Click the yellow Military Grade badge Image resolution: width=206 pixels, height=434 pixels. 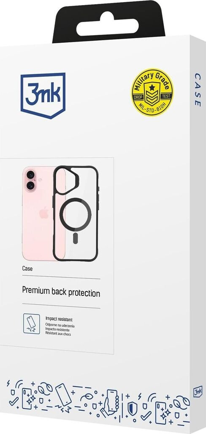(152, 92)
